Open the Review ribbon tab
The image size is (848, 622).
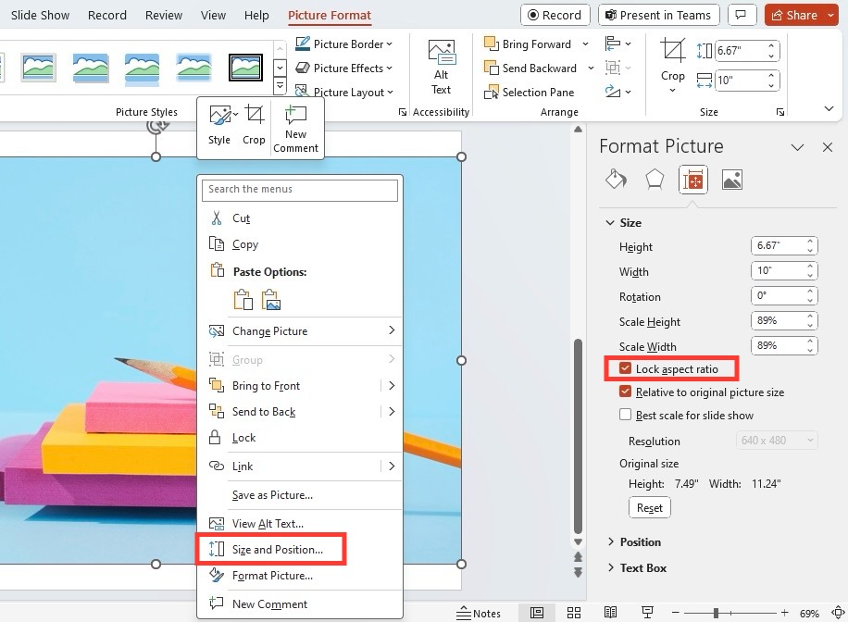pyautogui.click(x=163, y=15)
